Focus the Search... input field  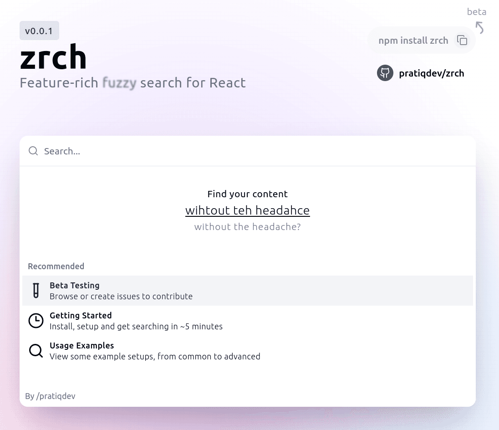point(248,151)
